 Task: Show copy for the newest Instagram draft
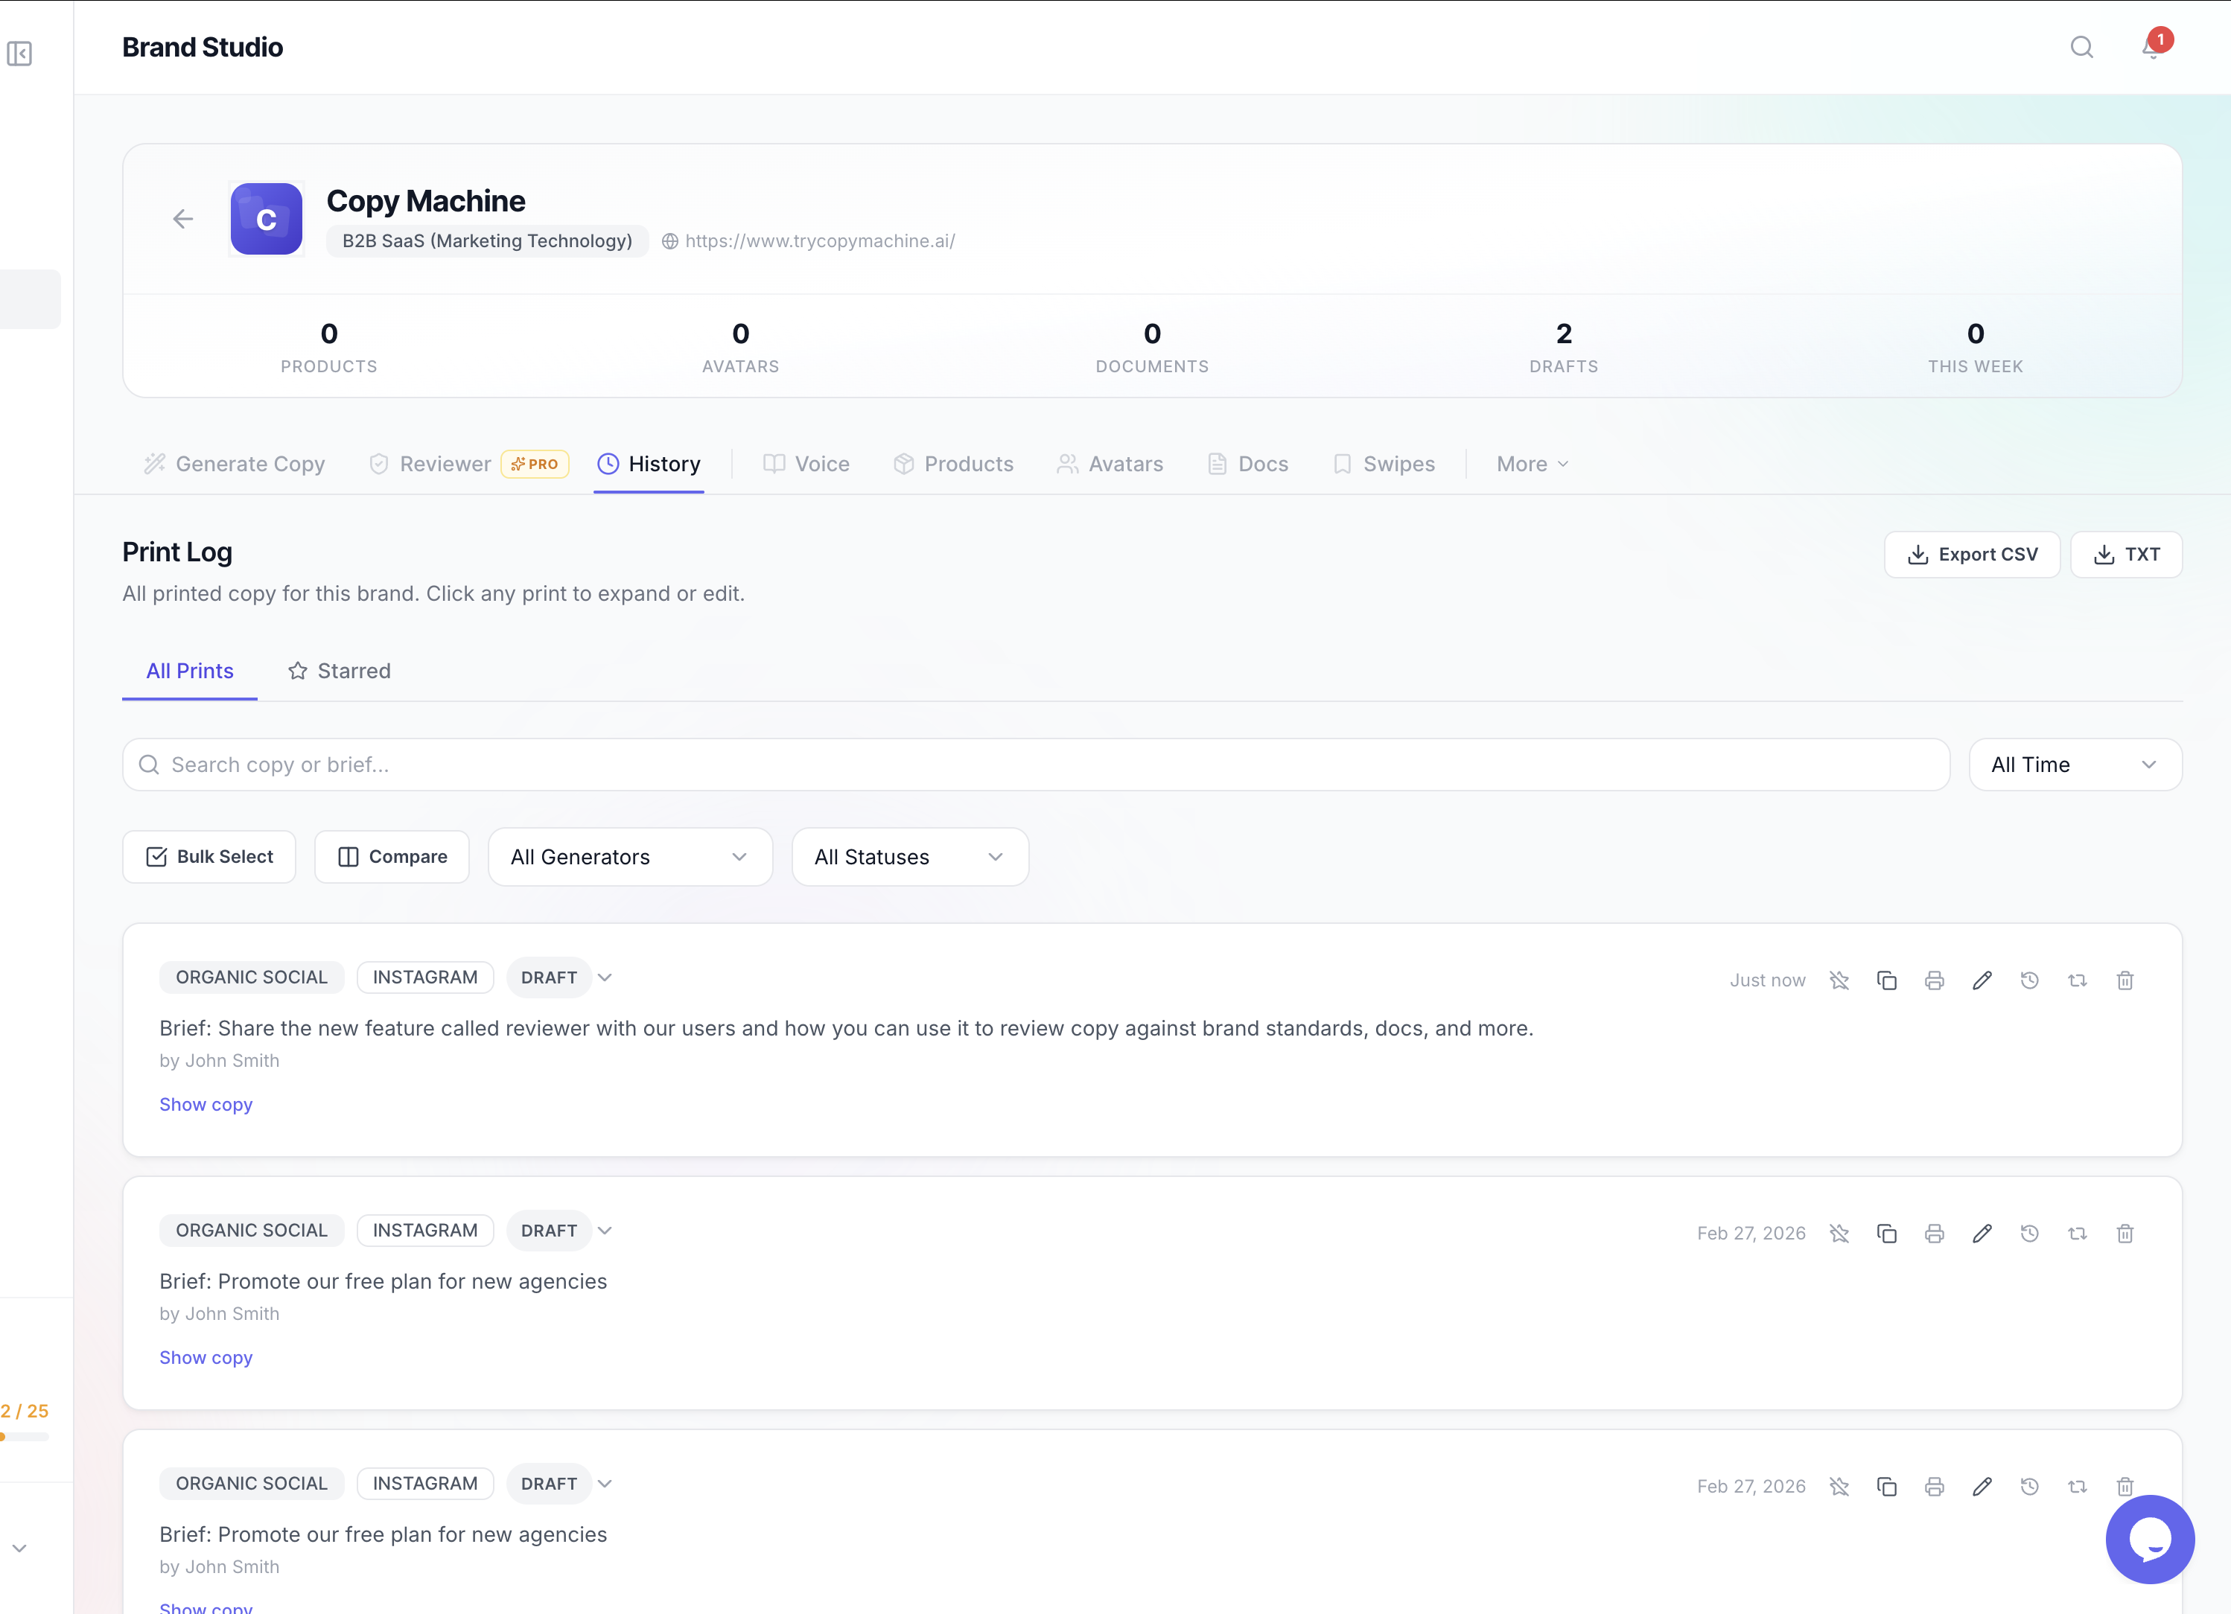click(x=206, y=1103)
